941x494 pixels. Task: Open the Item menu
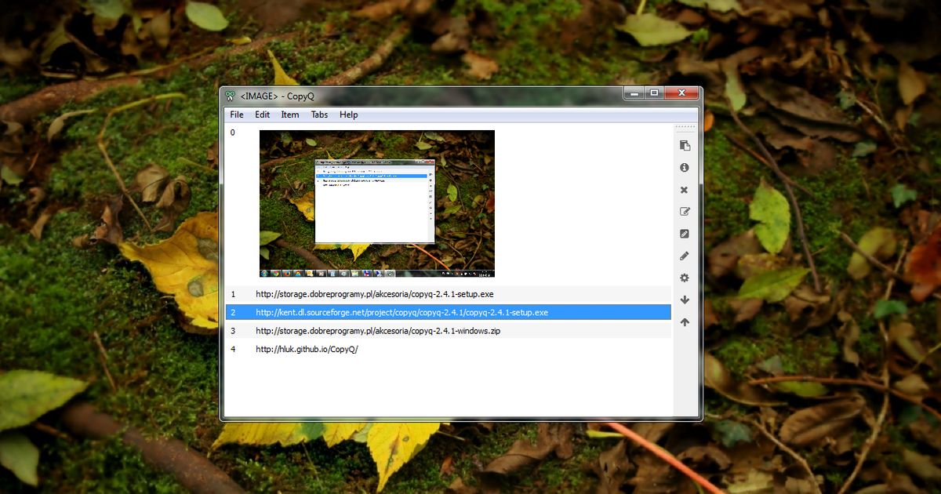(289, 114)
